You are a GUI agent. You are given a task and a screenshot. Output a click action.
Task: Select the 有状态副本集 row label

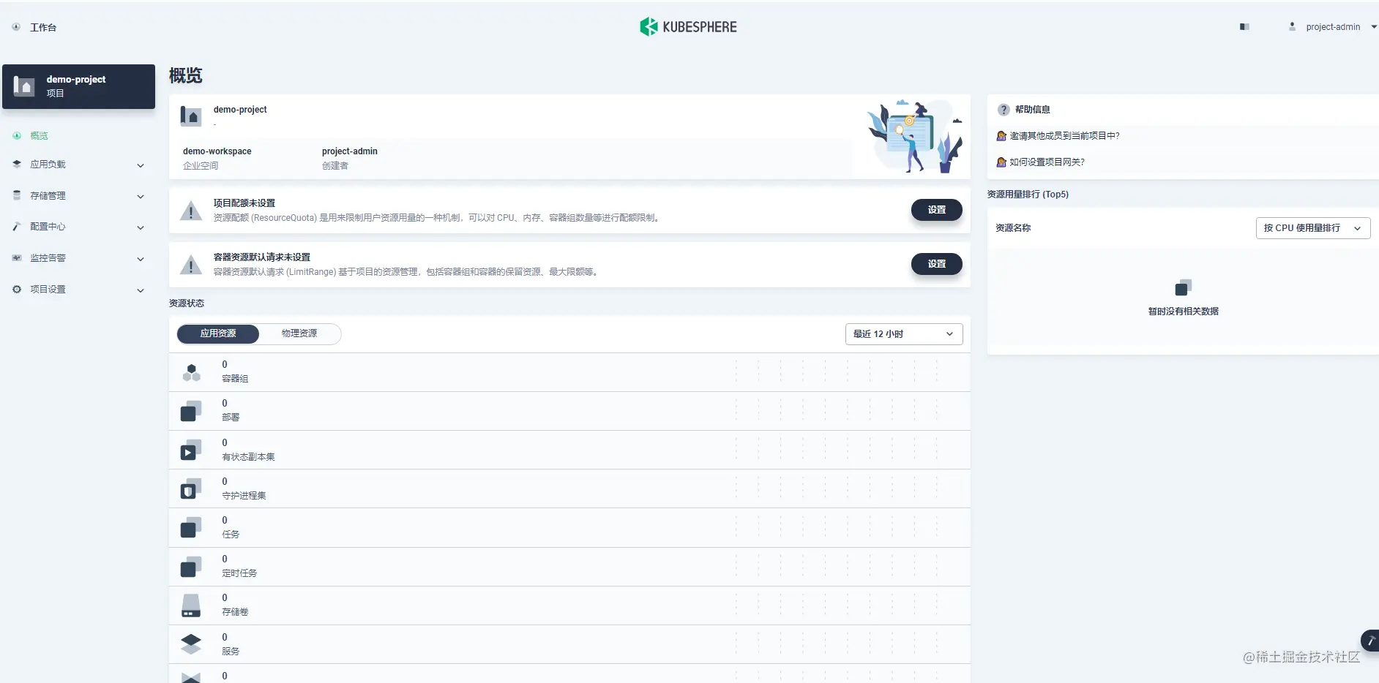pos(248,457)
